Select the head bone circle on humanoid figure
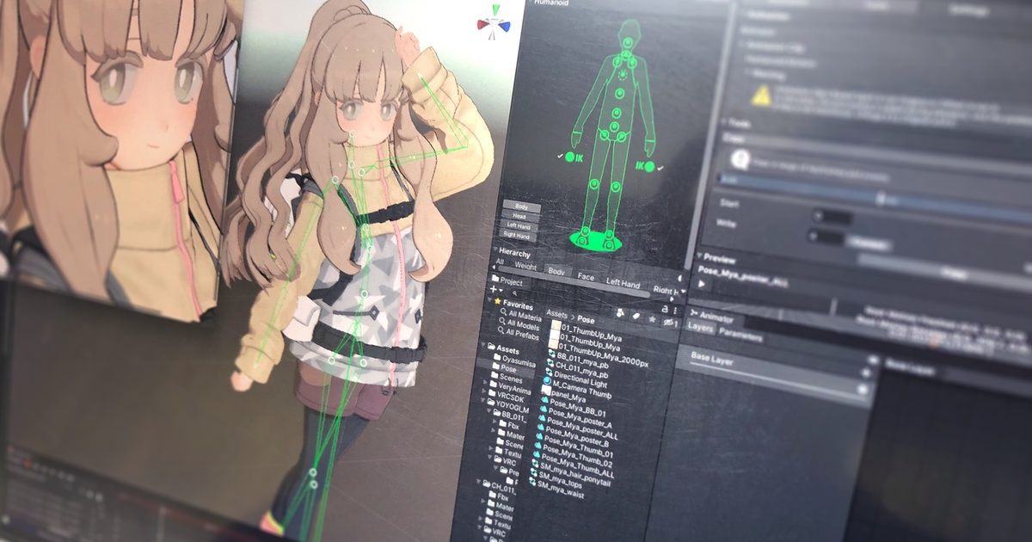Viewport: 1032px width, 542px height. 627,42
